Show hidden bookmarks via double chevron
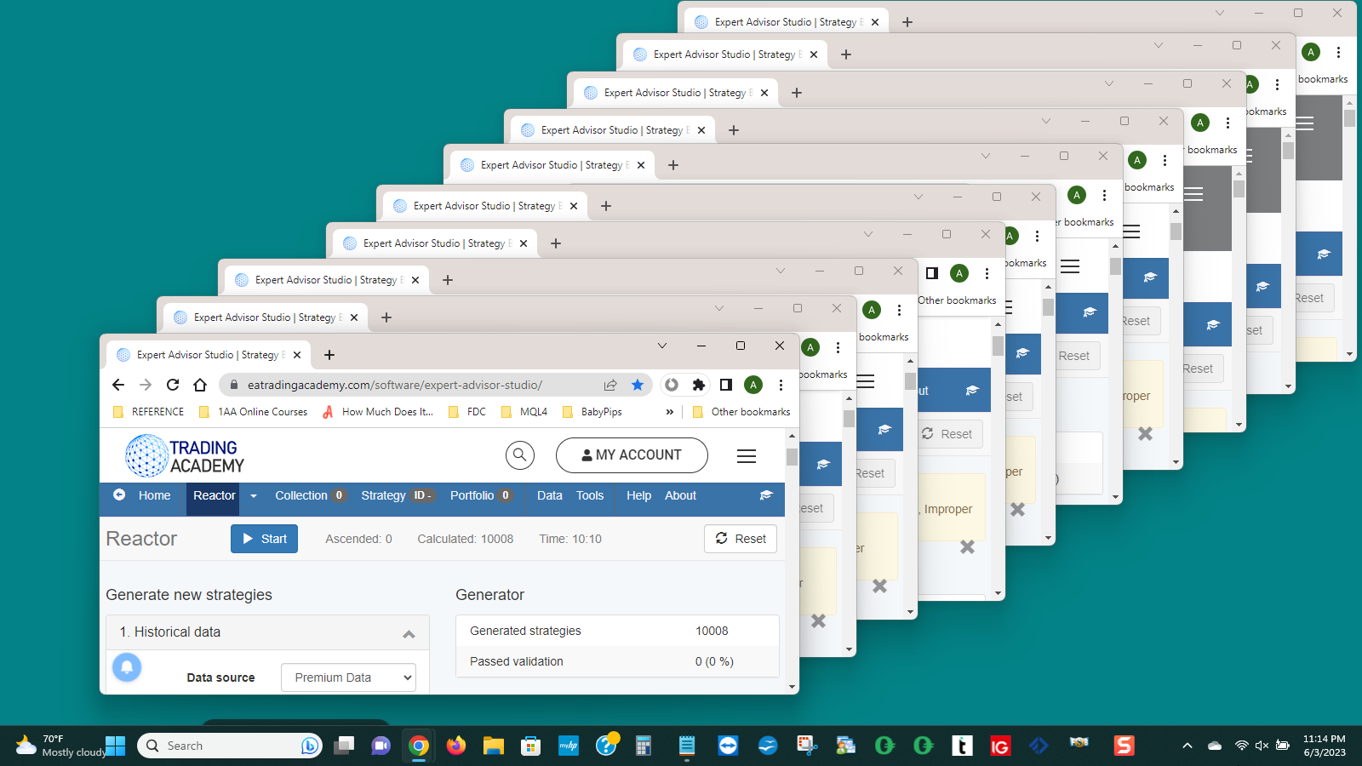This screenshot has width=1362, height=766. (x=669, y=412)
